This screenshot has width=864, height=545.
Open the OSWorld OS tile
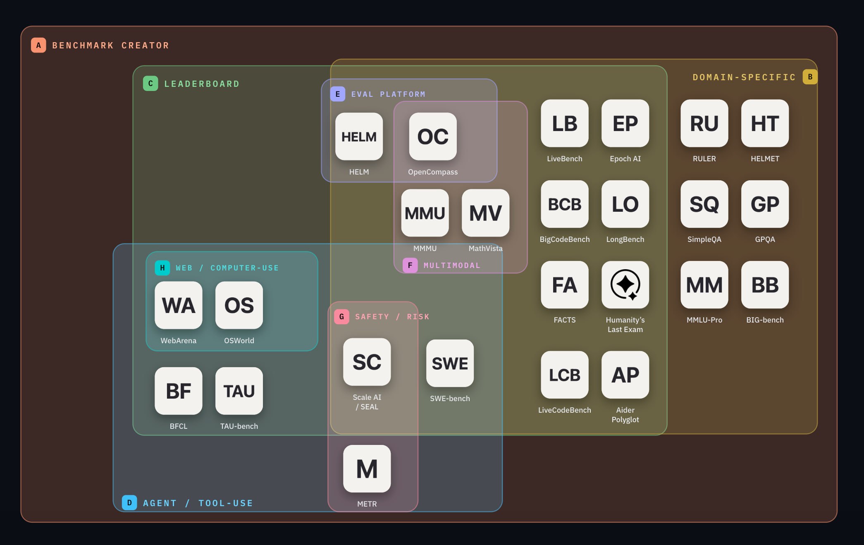[239, 305]
